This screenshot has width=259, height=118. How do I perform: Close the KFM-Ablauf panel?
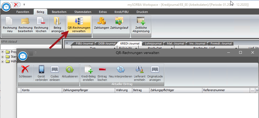[x=59, y=42]
